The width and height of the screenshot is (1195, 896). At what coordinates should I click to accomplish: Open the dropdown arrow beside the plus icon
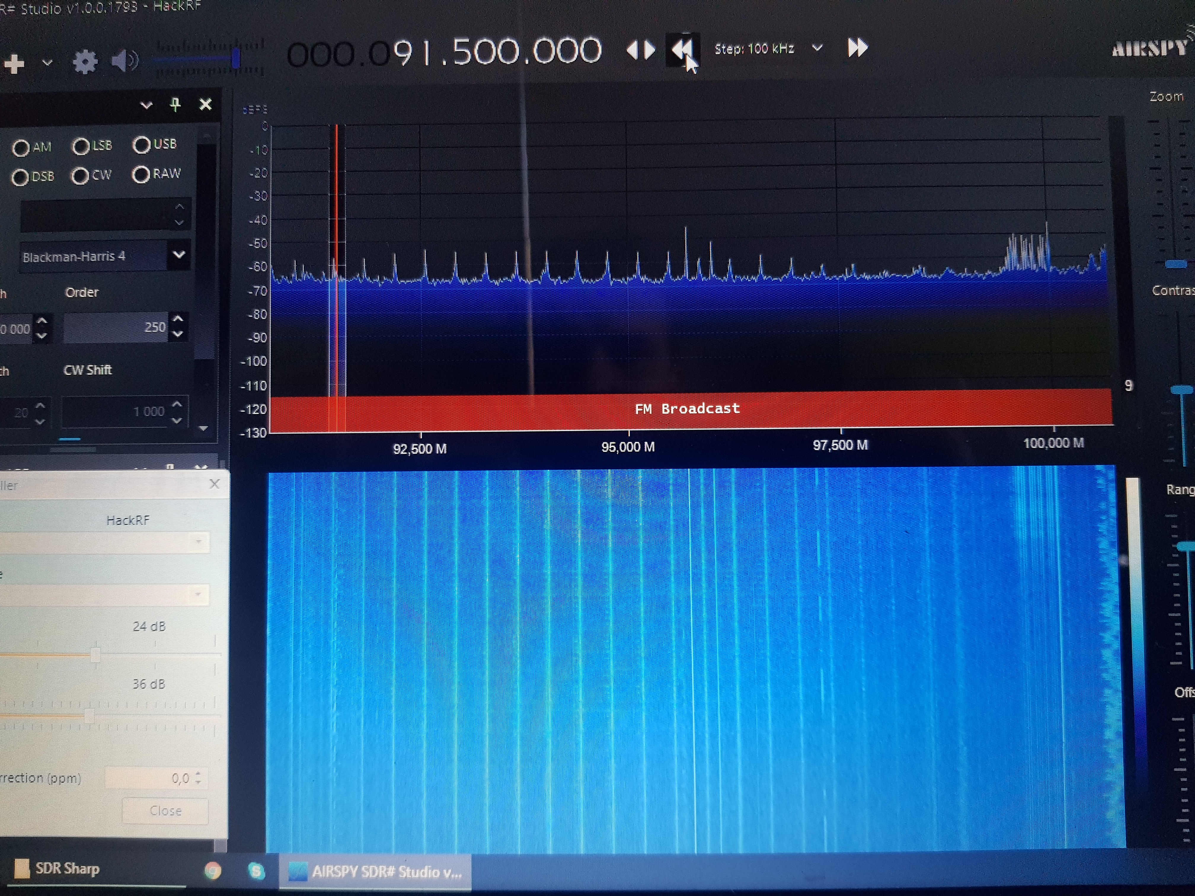coord(47,63)
